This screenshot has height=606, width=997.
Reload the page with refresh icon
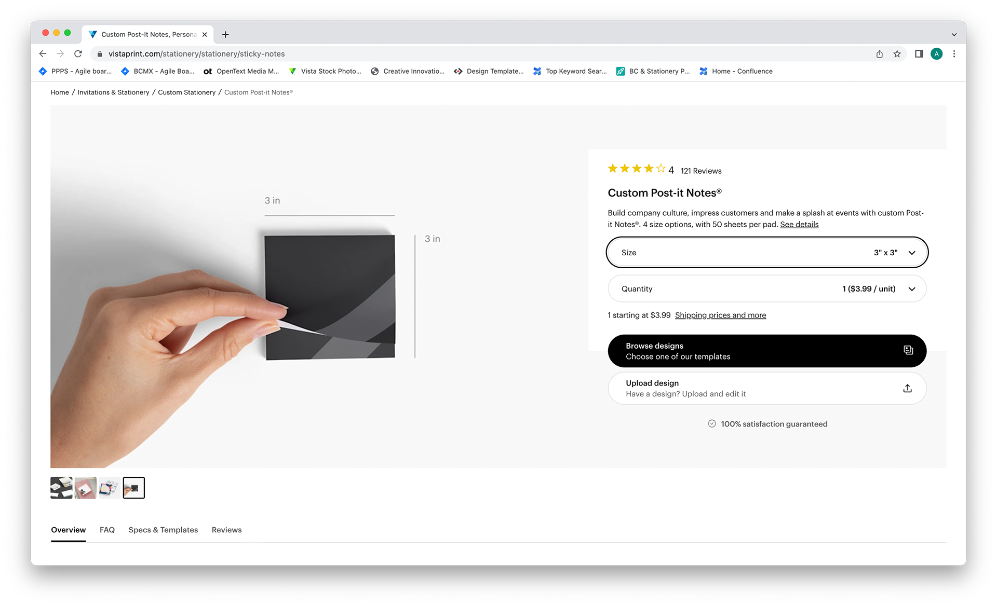tap(78, 53)
